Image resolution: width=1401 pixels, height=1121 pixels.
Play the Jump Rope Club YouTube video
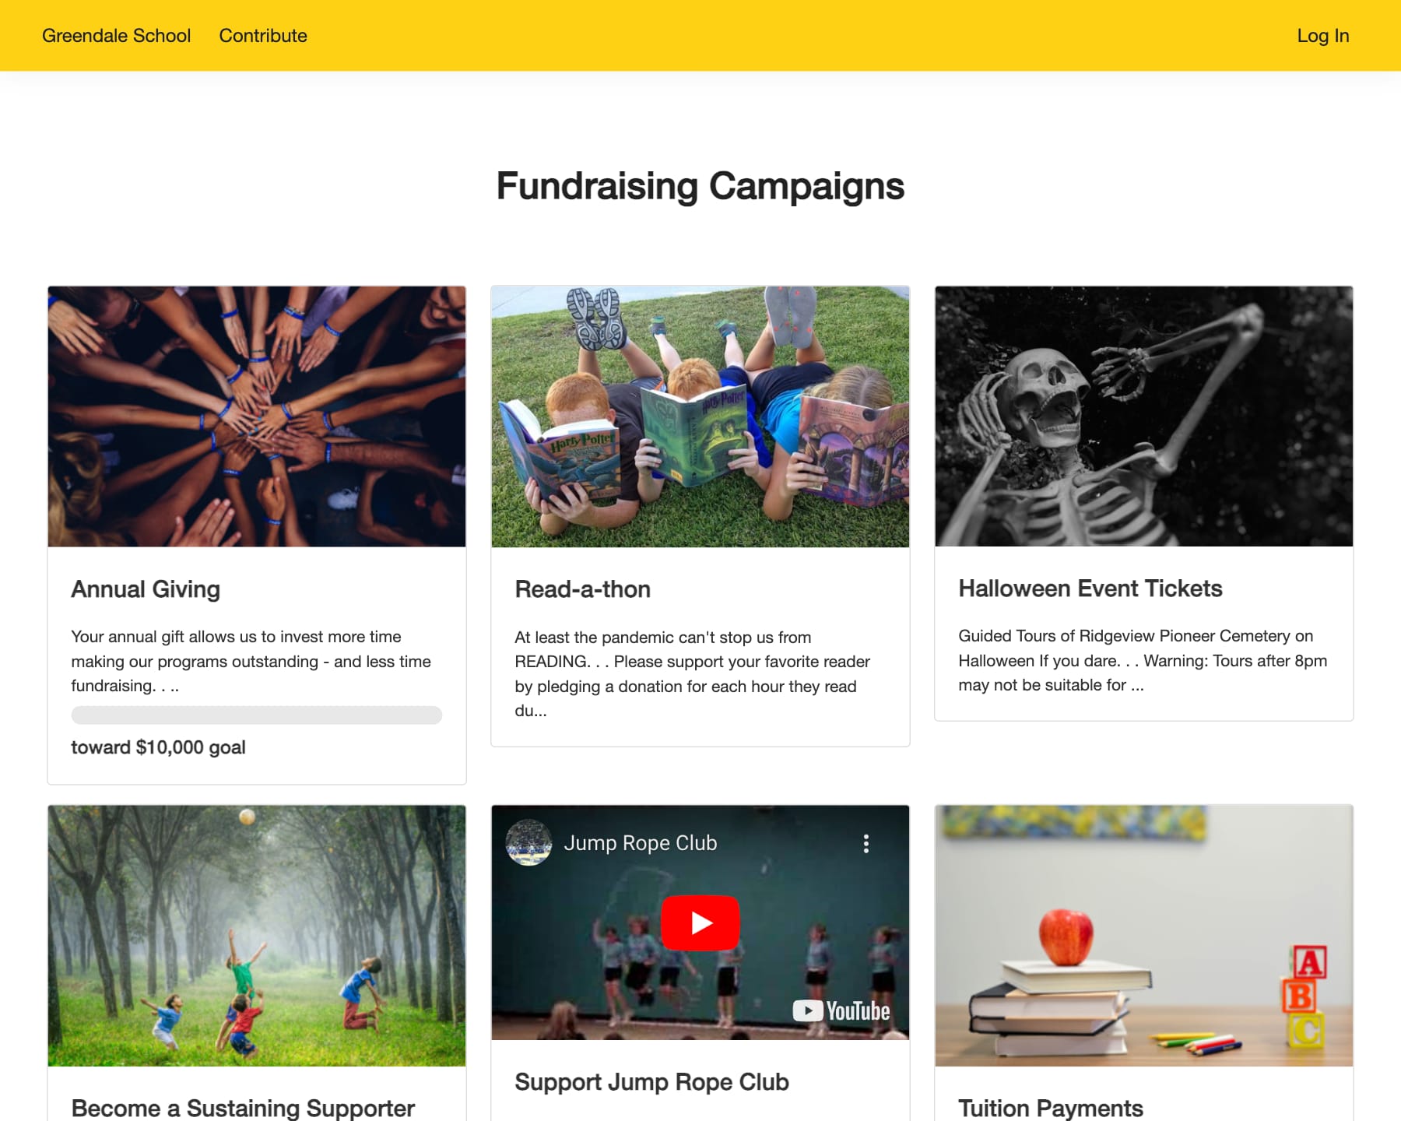coord(700,922)
